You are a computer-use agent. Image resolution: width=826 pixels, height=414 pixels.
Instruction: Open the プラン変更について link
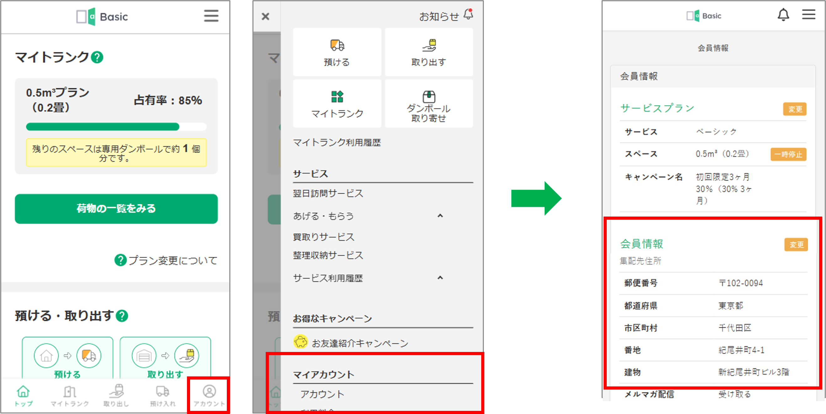166,260
